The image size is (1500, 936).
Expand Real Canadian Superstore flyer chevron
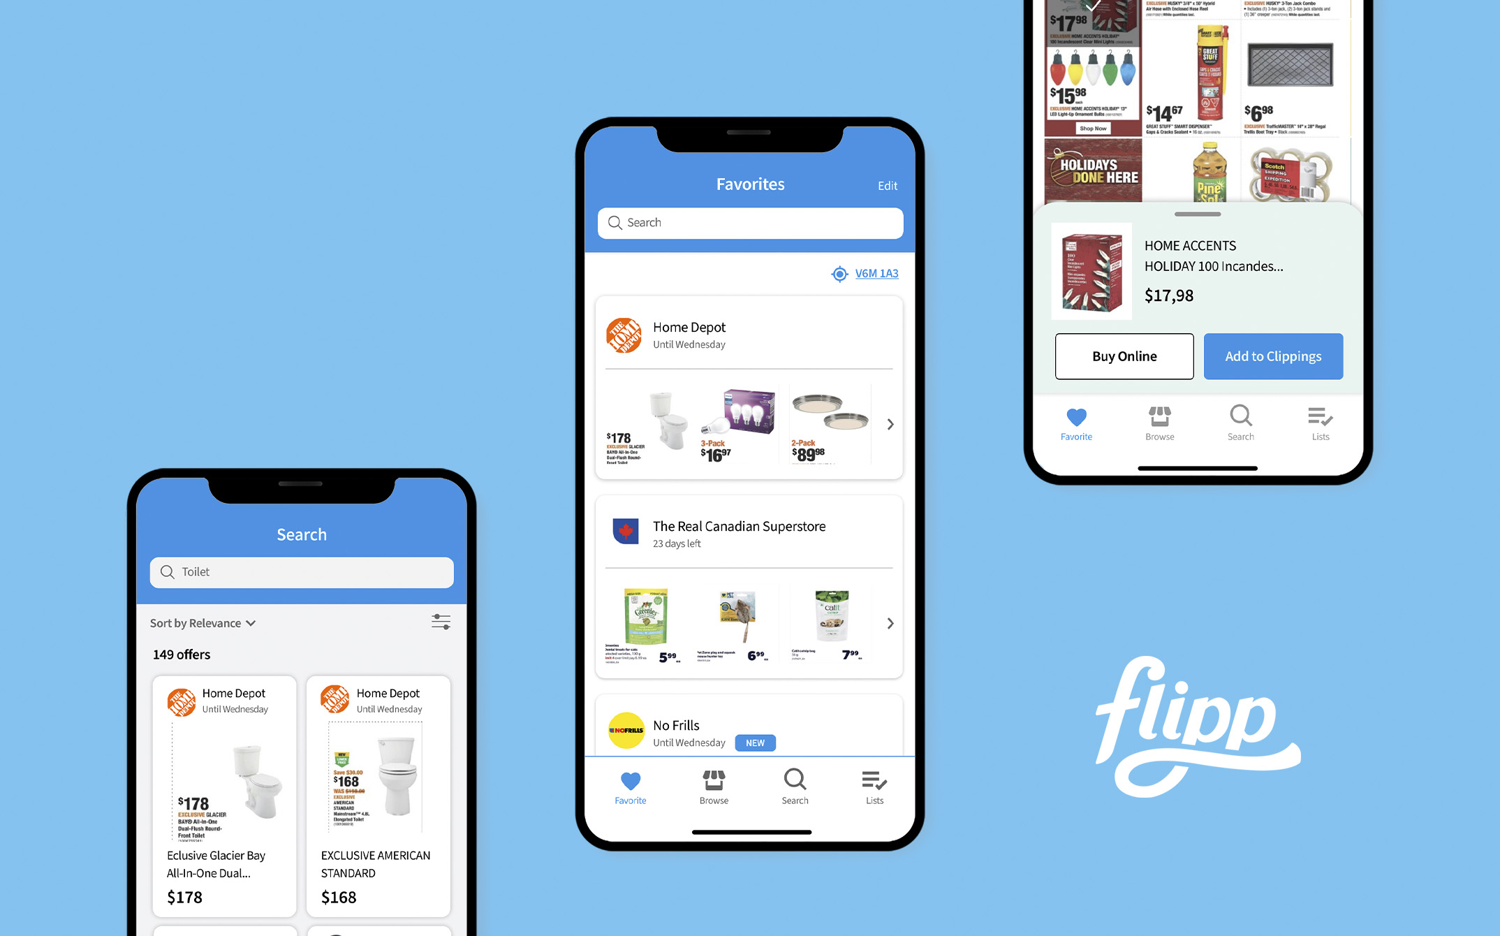[x=889, y=623]
